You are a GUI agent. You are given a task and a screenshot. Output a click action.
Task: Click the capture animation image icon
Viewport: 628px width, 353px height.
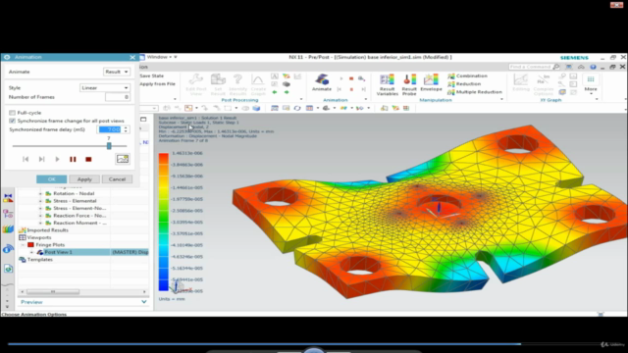click(123, 159)
